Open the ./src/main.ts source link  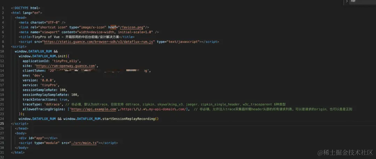pyautogui.click(x=84, y=143)
